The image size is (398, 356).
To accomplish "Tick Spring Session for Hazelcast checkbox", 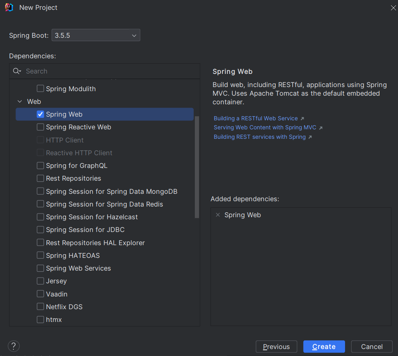I will point(40,217).
